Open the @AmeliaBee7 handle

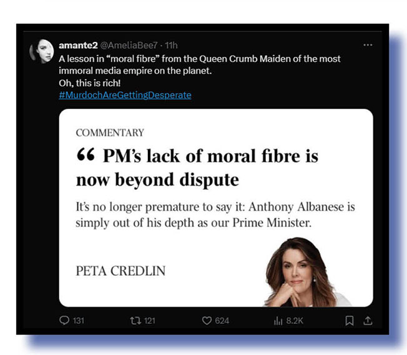pyautogui.click(x=129, y=45)
